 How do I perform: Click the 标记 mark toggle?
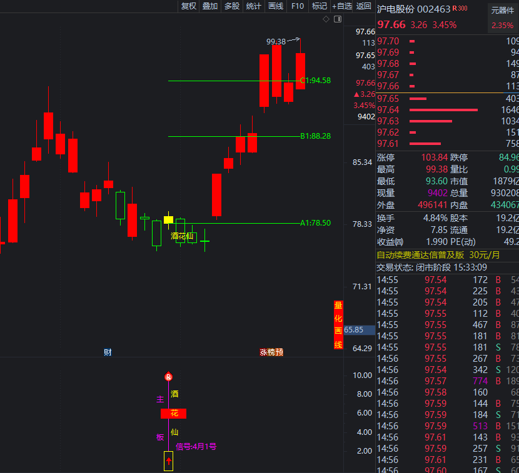tap(320, 6)
